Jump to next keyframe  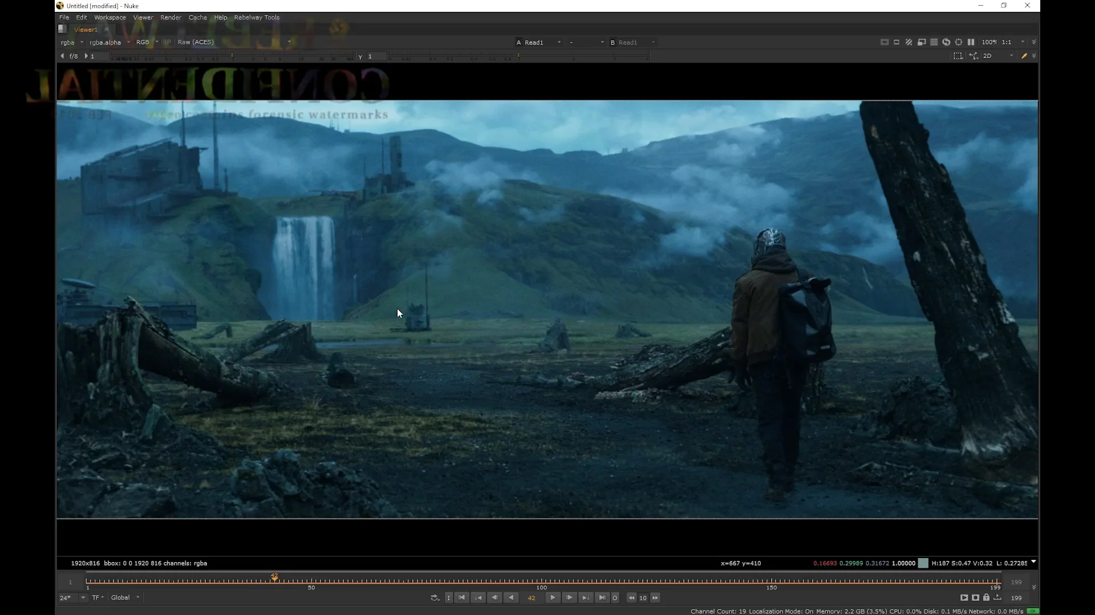[586, 598]
